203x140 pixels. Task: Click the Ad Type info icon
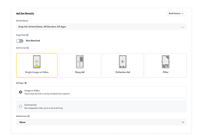[x=26, y=83]
